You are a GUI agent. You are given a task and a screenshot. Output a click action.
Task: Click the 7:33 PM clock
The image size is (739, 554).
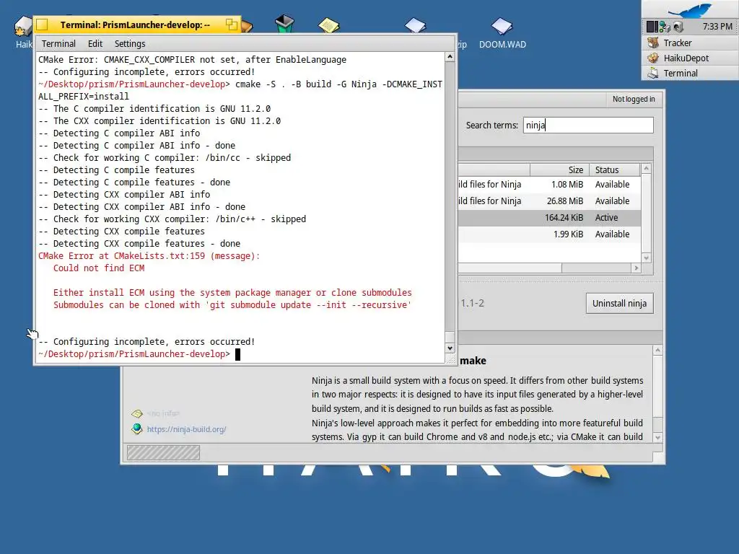(717, 27)
